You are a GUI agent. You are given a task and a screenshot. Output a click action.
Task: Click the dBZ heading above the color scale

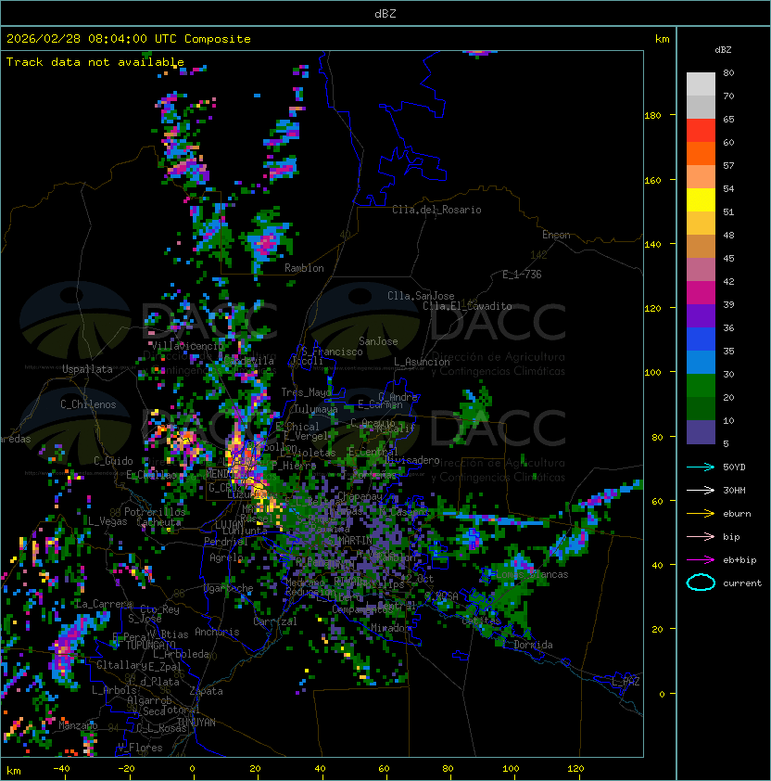(723, 50)
